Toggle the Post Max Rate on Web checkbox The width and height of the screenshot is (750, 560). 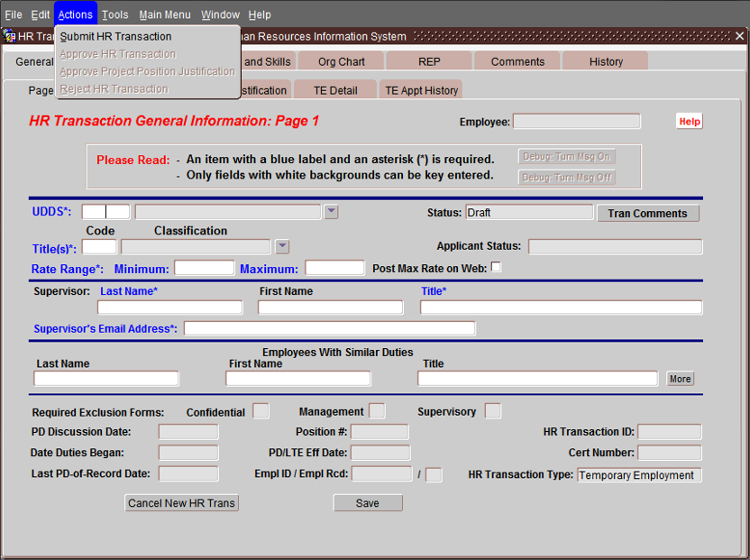point(497,267)
